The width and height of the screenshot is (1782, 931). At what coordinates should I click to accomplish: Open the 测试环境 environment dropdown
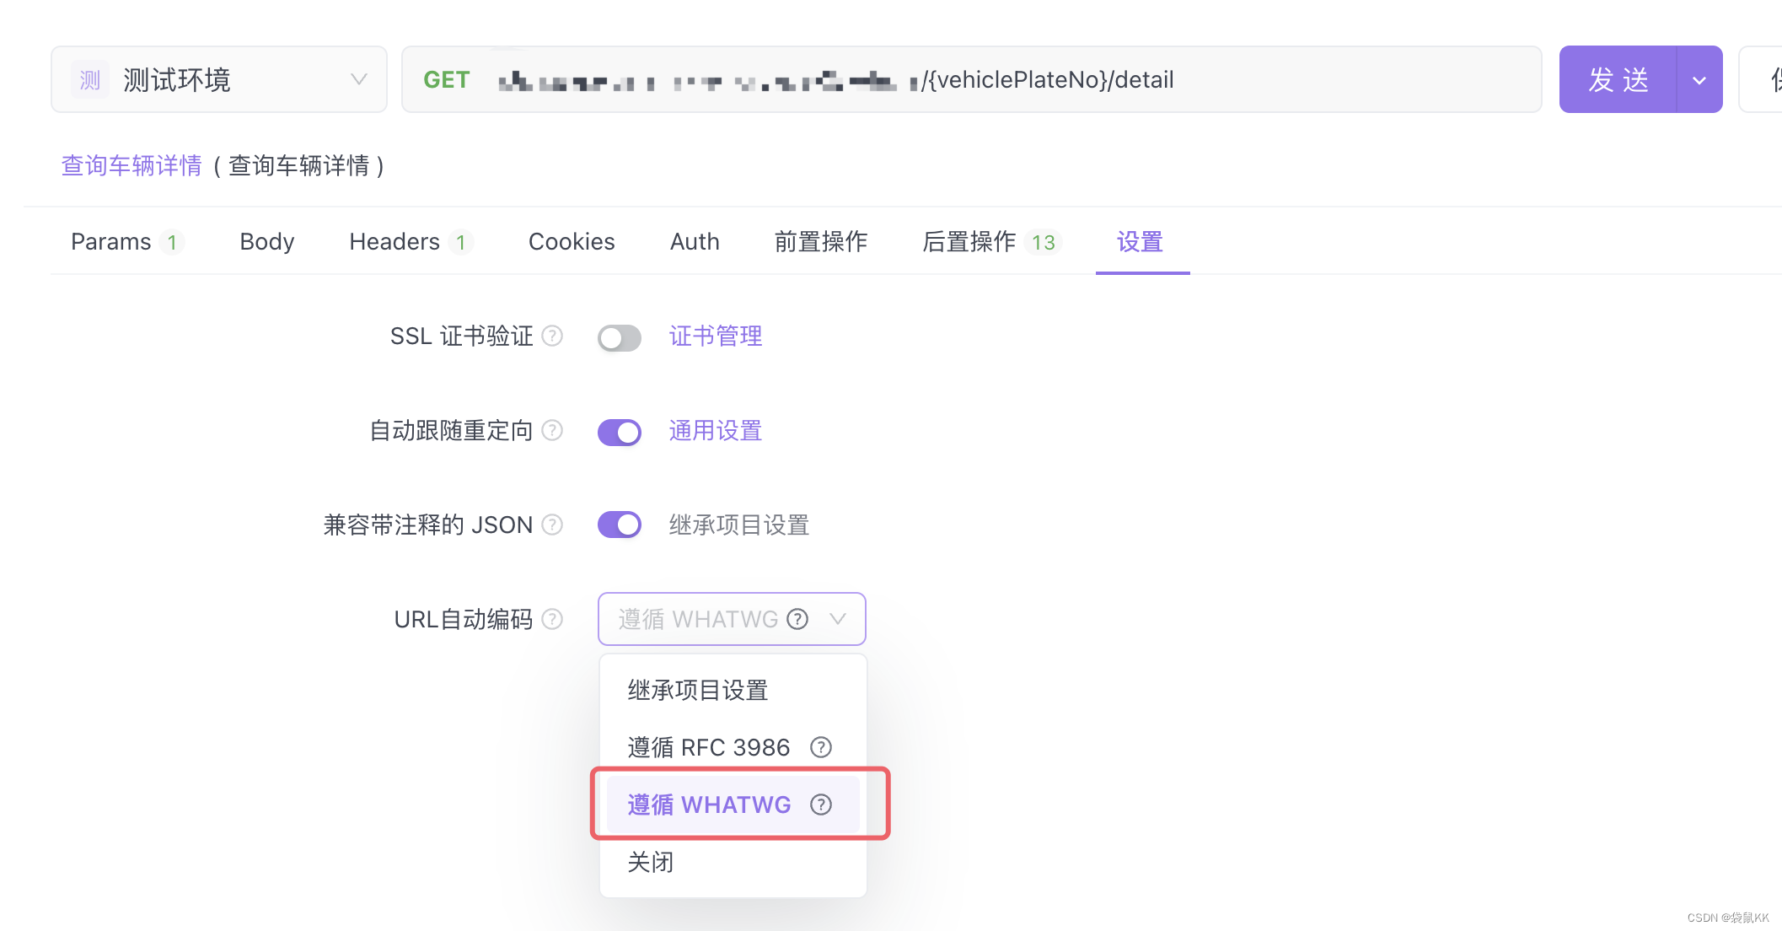[219, 80]
